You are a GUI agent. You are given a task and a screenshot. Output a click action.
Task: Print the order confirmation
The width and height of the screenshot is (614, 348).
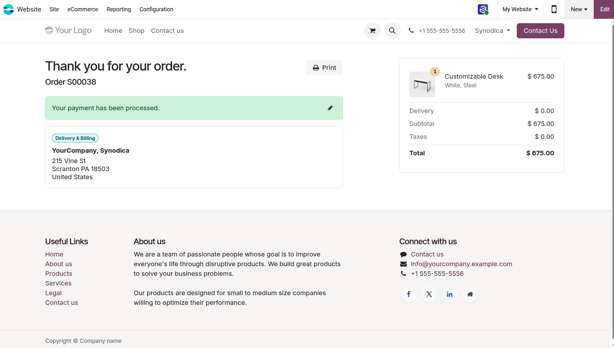324,68
